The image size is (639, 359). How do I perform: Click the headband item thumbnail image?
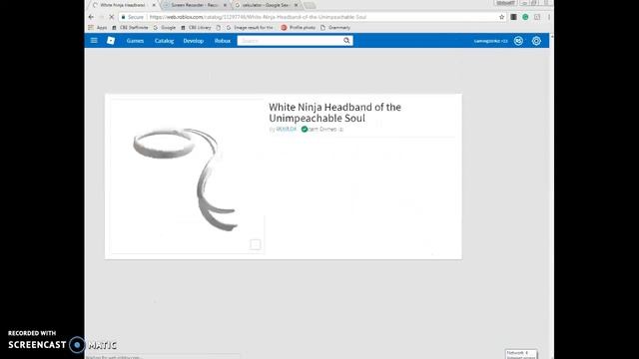click(x=187, y=178)
